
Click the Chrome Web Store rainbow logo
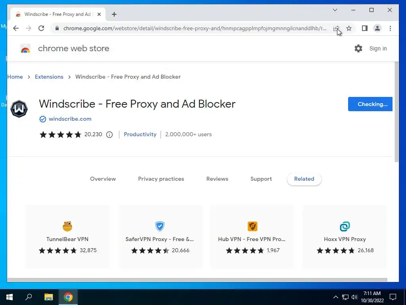[x=25, y=48]
